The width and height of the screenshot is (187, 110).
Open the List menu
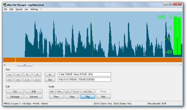point(26,9)
